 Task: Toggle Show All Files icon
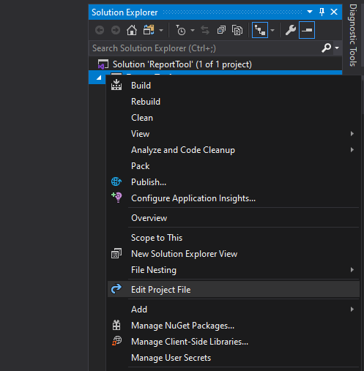click(237, 30)
